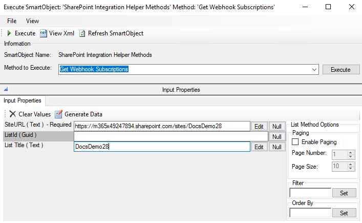Open View Xml from the toolbar
This screenshot has width=362, height=223.
[x=57, y=33]
